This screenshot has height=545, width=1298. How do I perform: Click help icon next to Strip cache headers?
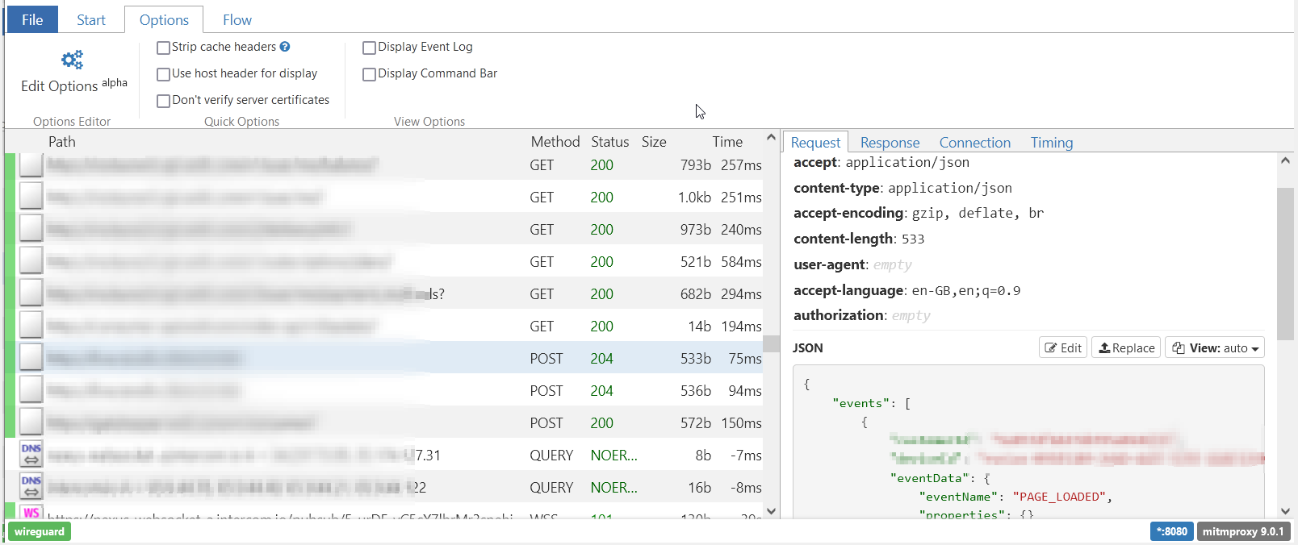coord(285,47)
